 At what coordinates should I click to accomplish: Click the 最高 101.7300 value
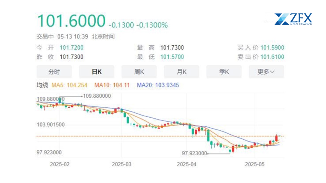[x=172, y=48]
